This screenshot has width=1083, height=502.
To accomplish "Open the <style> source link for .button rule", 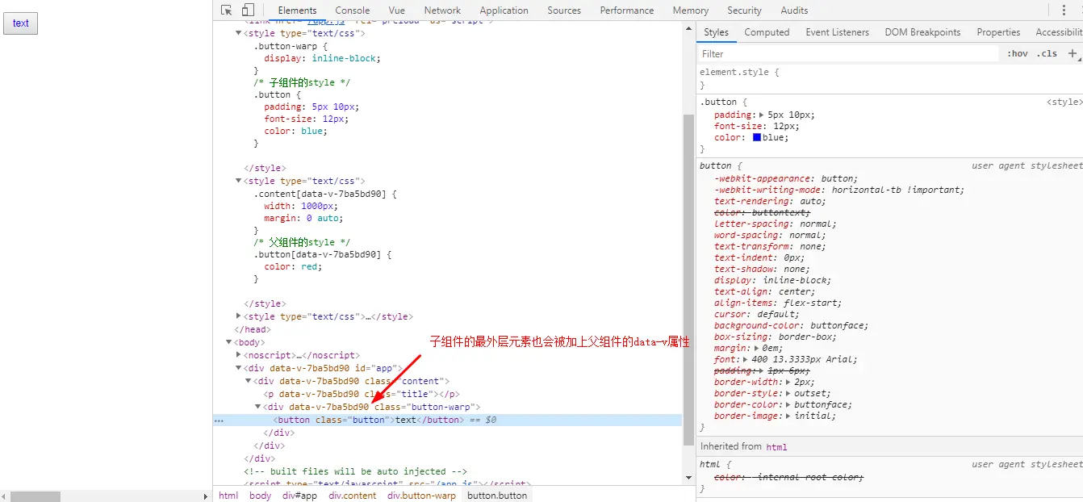I will (1064, 102).
